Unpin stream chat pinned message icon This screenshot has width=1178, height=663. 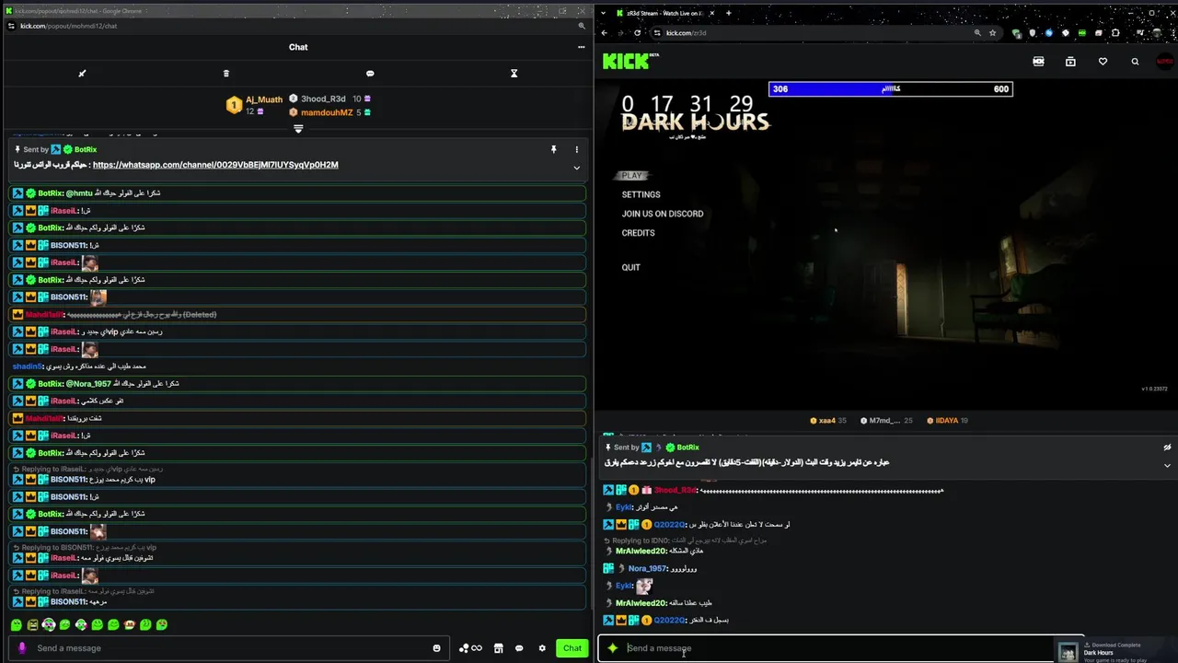pos(1167,448)
